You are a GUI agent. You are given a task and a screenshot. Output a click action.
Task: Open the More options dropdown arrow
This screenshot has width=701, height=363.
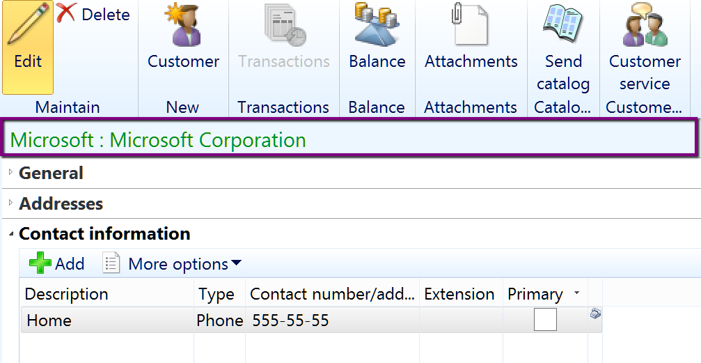pos(236,263)
